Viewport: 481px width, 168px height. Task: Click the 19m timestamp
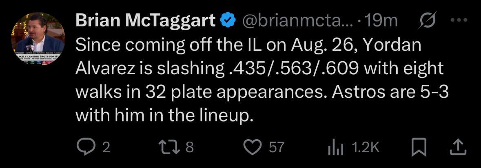pos(382,21)
